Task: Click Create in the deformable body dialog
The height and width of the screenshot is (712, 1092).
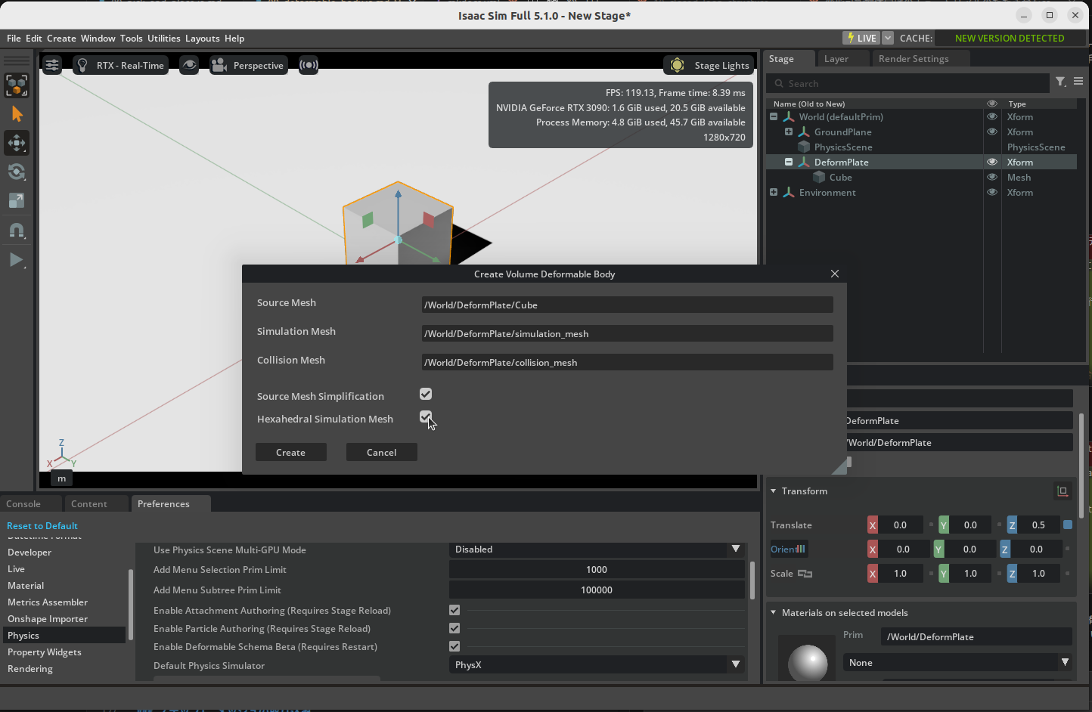Action: click(291, 452)
